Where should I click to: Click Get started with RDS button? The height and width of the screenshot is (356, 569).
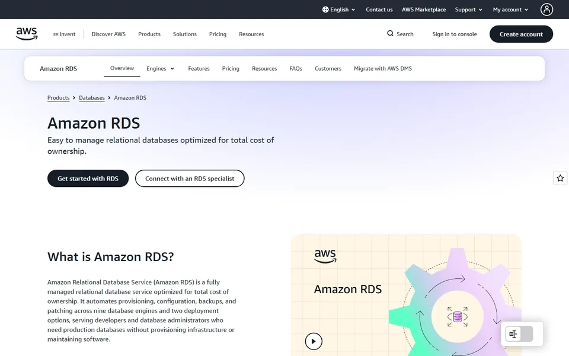(88, 179)
